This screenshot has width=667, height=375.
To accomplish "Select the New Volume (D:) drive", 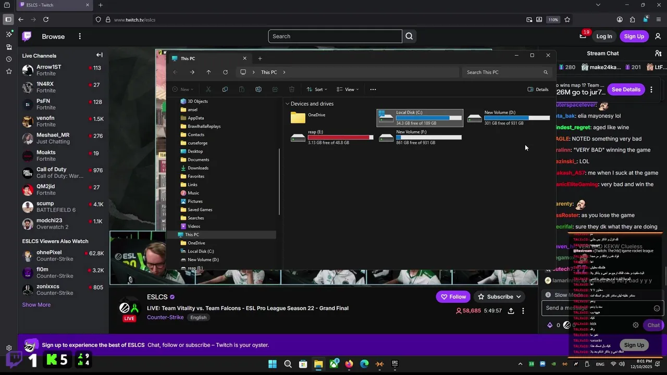I will tap(508, 118).
